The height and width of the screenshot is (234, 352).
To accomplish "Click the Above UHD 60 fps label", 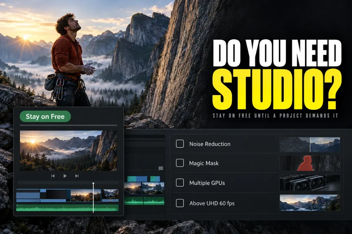I will 212,203.
